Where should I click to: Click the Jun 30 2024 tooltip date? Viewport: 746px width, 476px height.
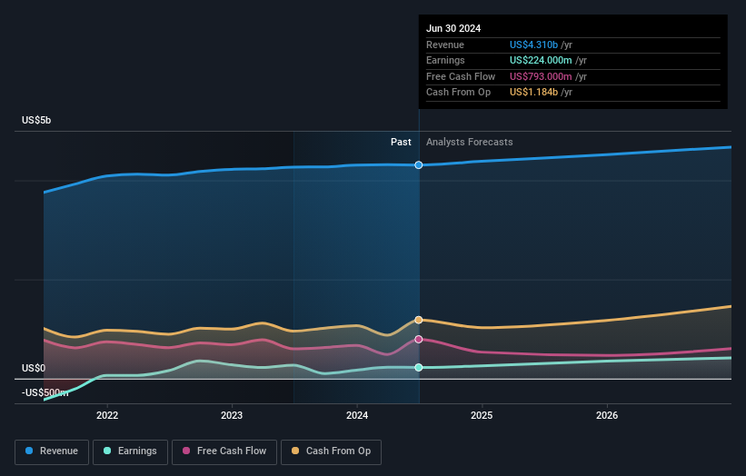click(453, 28)
